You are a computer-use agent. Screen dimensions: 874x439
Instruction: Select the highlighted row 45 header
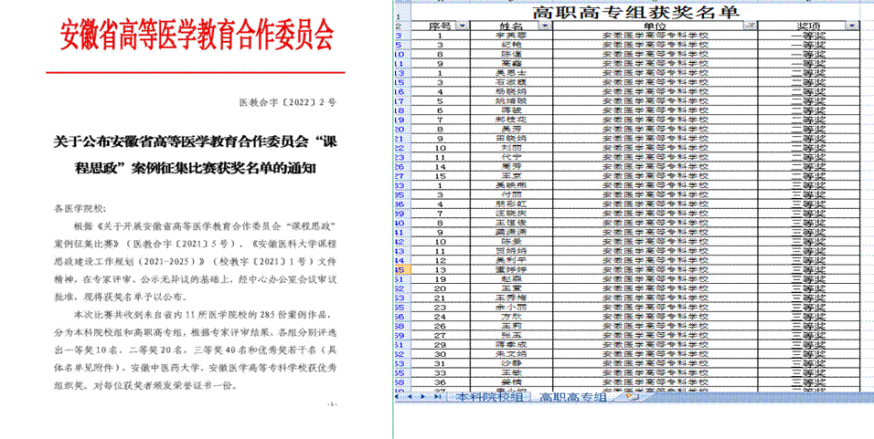[x=400, y=270]
